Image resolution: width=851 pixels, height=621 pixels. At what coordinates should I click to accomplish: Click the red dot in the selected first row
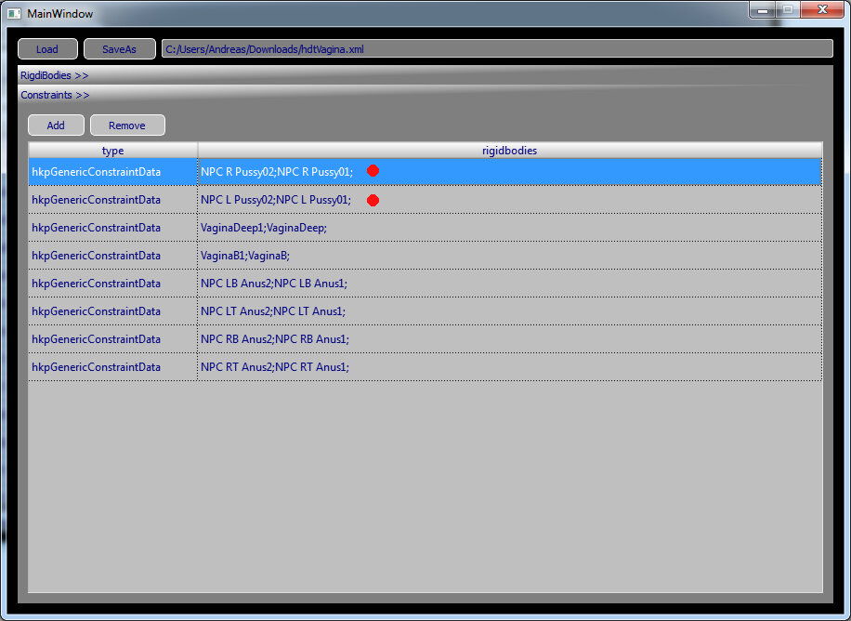373,171
